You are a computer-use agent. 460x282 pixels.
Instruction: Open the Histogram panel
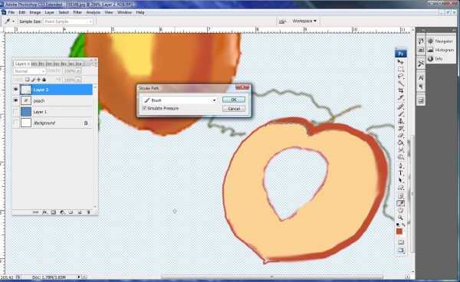[x=440, y=50]
